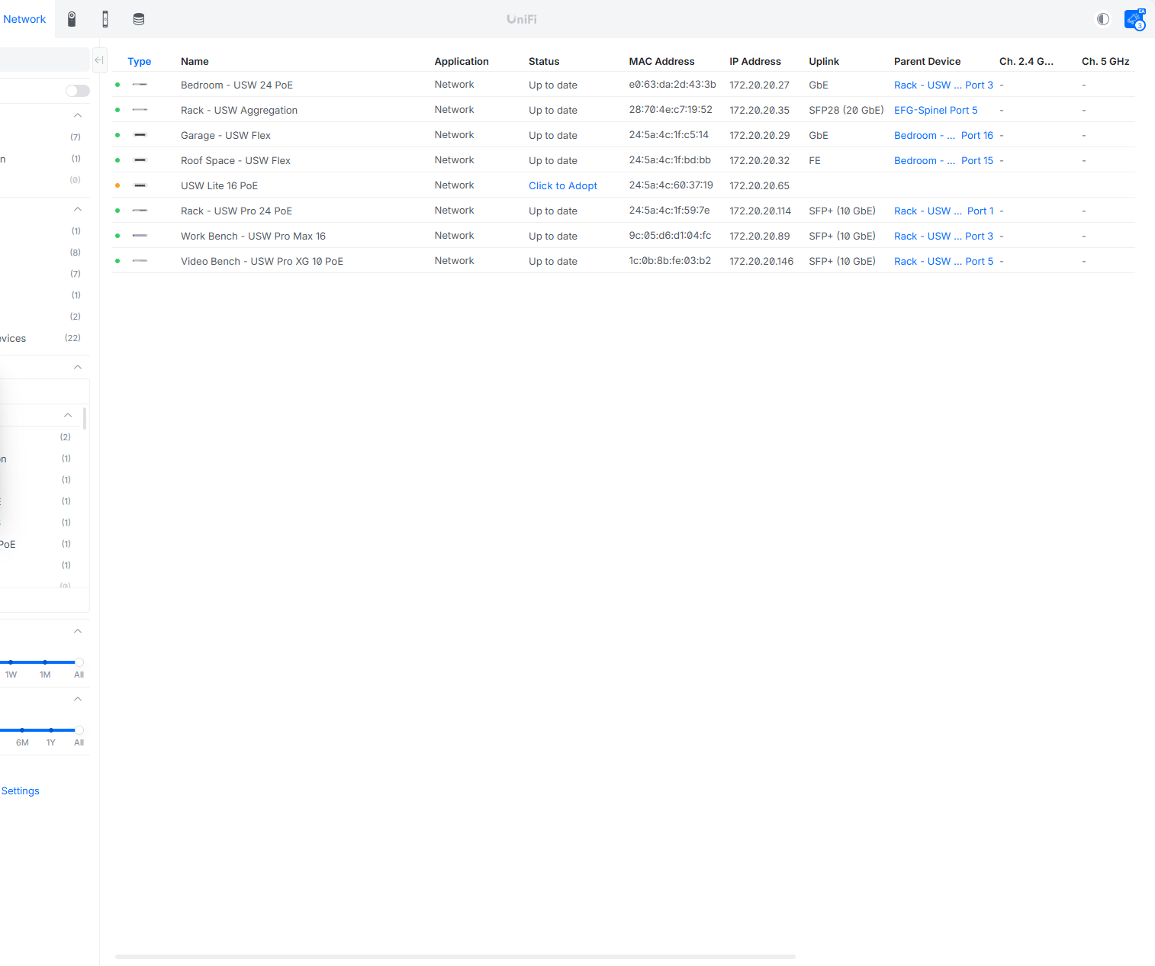
Task: Select the Video Bench - USW Pro XG 10 PoE name
Action: (x=262, y=261)
